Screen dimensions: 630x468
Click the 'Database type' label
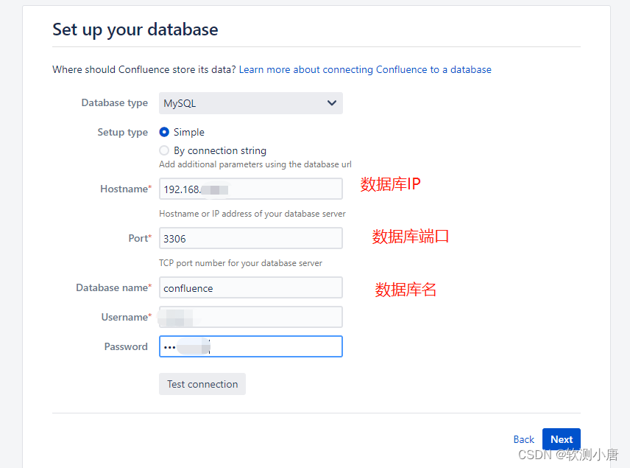coord(115,103)
